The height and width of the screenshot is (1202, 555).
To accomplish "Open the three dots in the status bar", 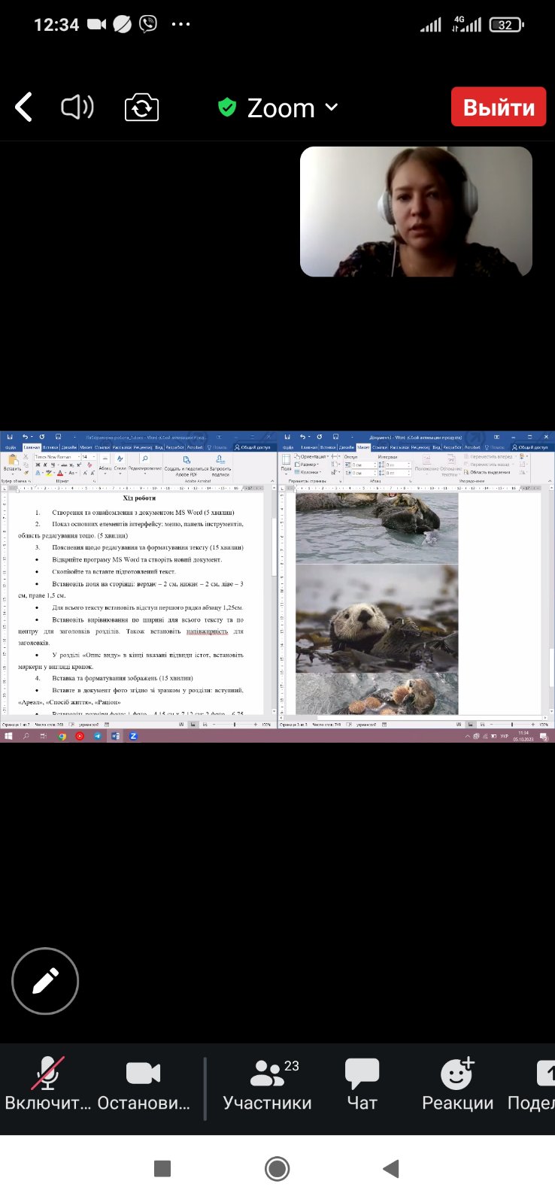I will pyautogui.click(x=181, y=24).
